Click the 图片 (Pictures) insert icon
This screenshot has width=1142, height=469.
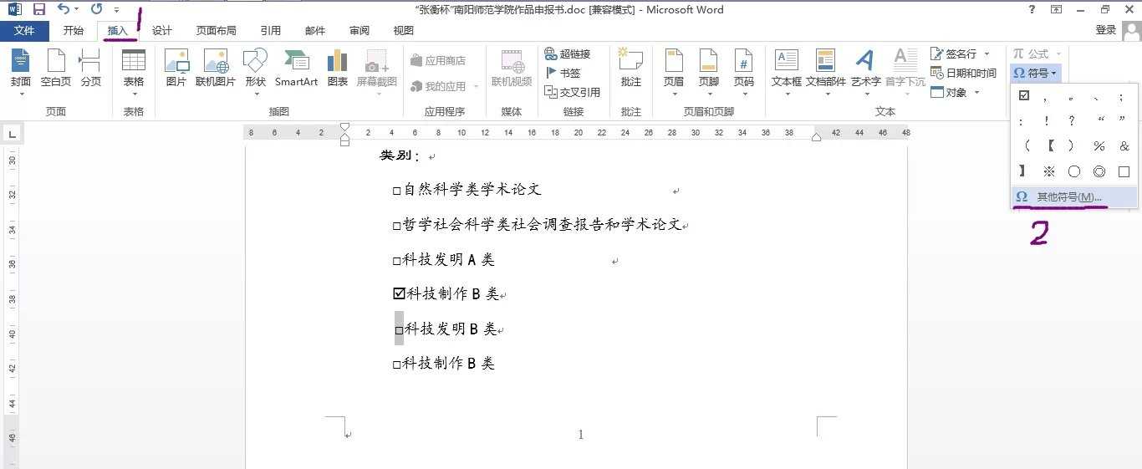pyautogui.click(x=176, y=69)
